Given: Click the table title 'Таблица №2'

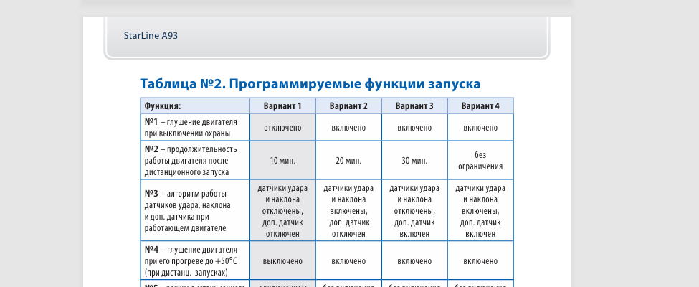Looking at the screenshot, I should [310, 84].
